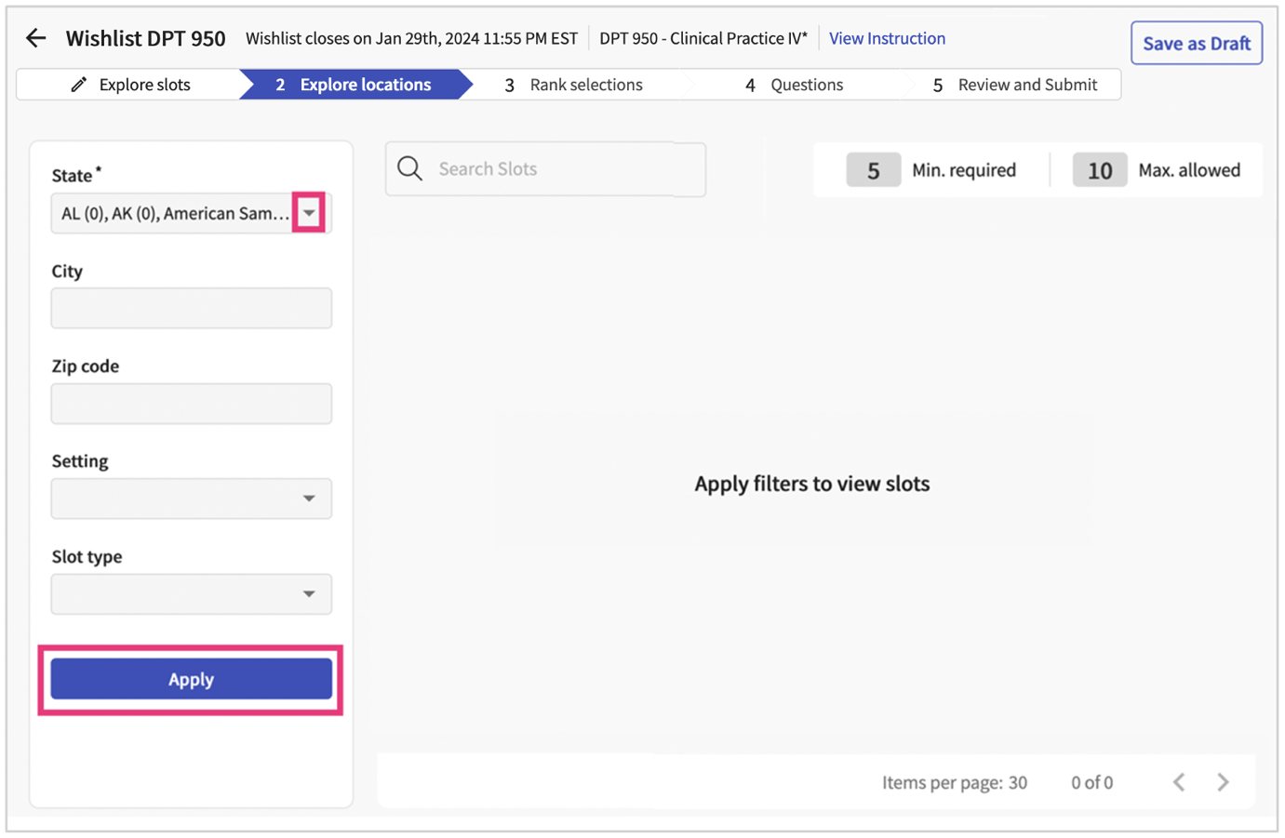1285x838 pixels.
Task: Click the pencil icon on Explore slots
Action: point(77,84)
